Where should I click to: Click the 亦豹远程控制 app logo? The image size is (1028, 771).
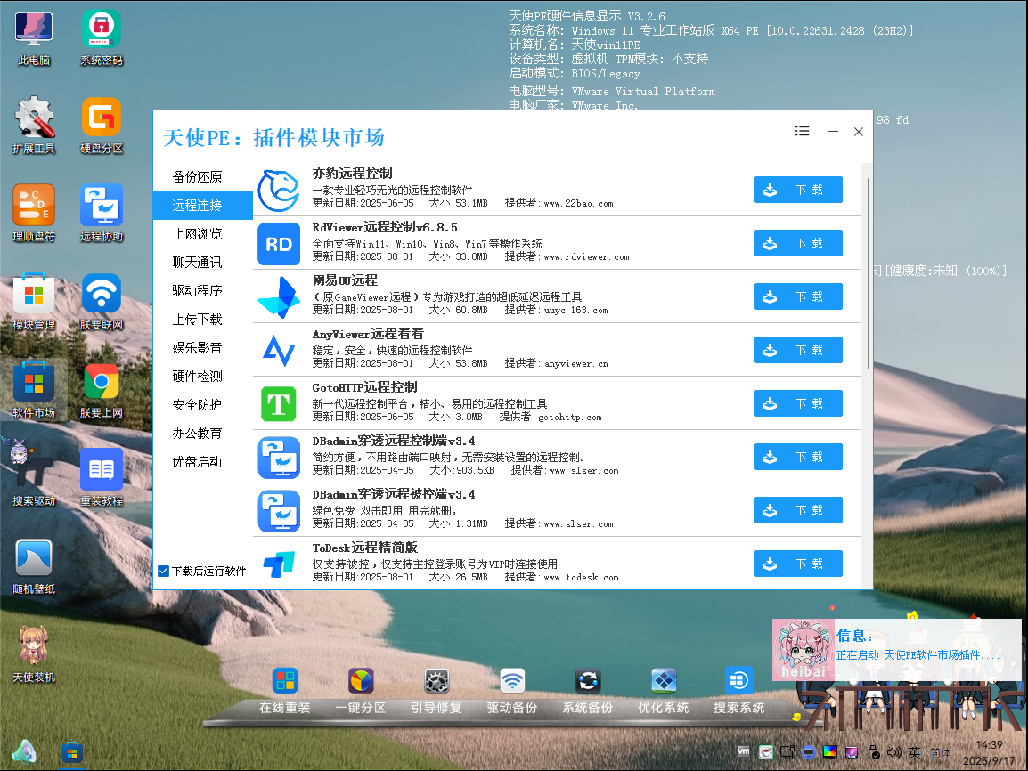pos(279,191)
